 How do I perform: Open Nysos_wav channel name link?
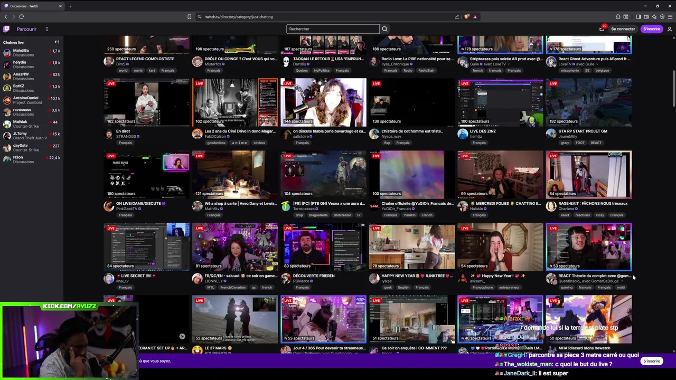pyautogui.click(x=392, y=137)
